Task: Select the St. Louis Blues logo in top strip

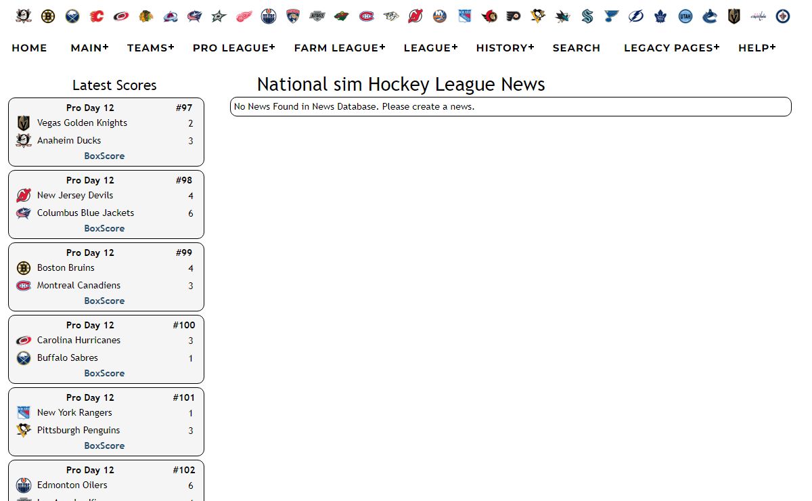Action: pos(612,16)
